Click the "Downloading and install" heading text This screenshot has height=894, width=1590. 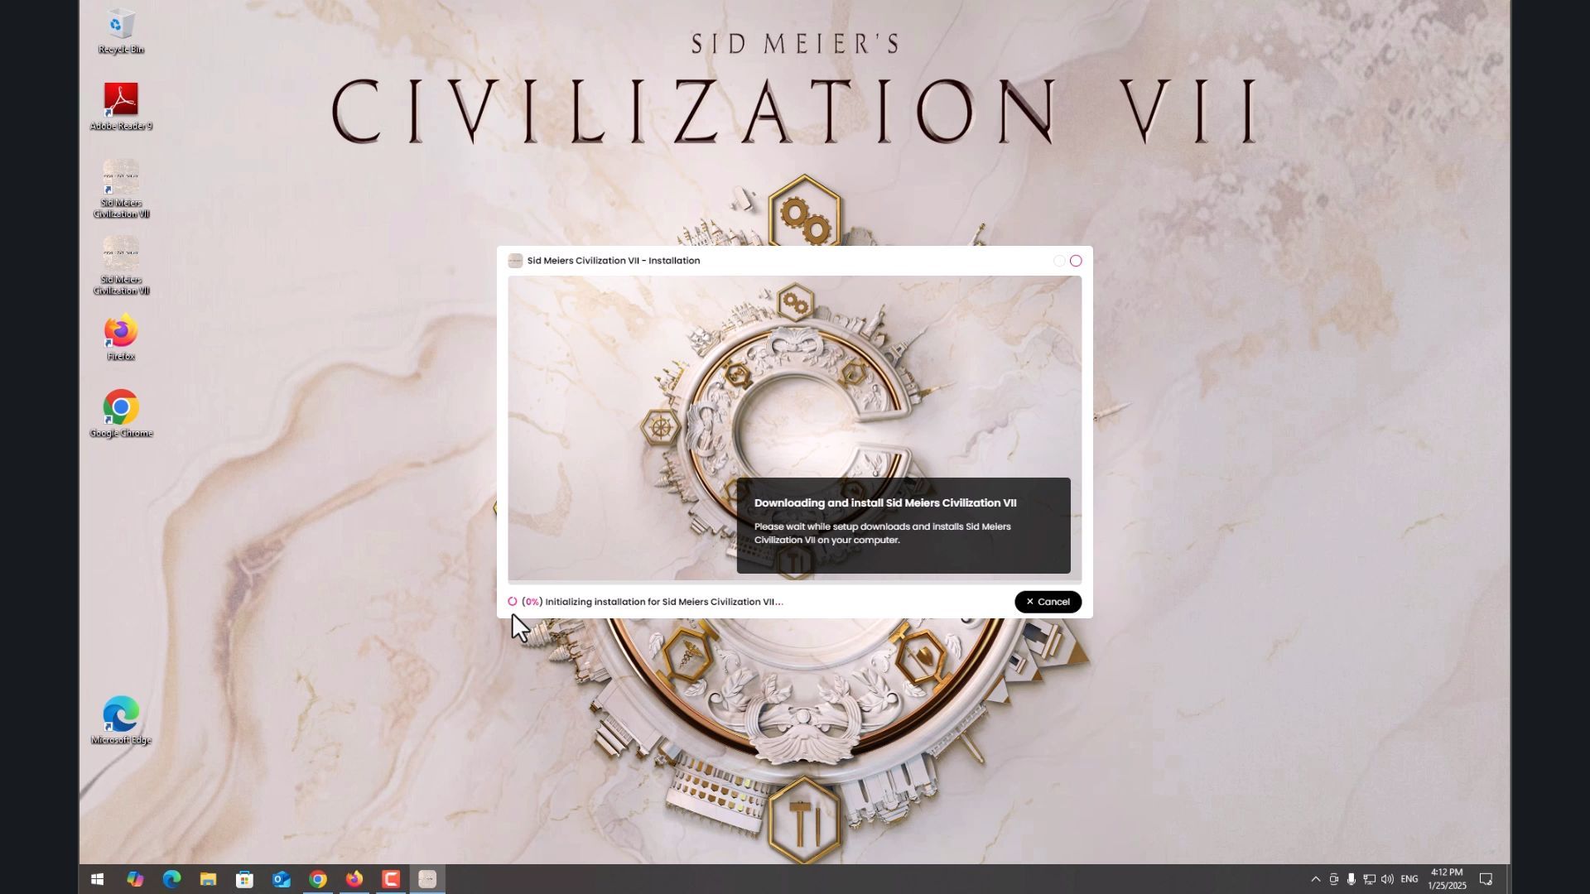[885, 503]
